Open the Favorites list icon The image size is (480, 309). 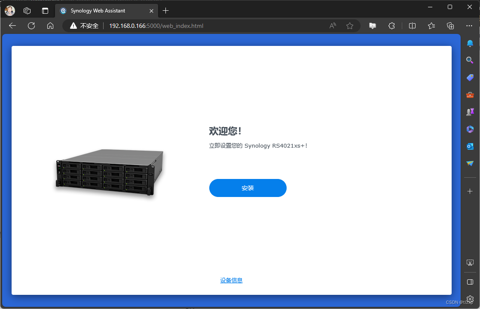[431, 26]
